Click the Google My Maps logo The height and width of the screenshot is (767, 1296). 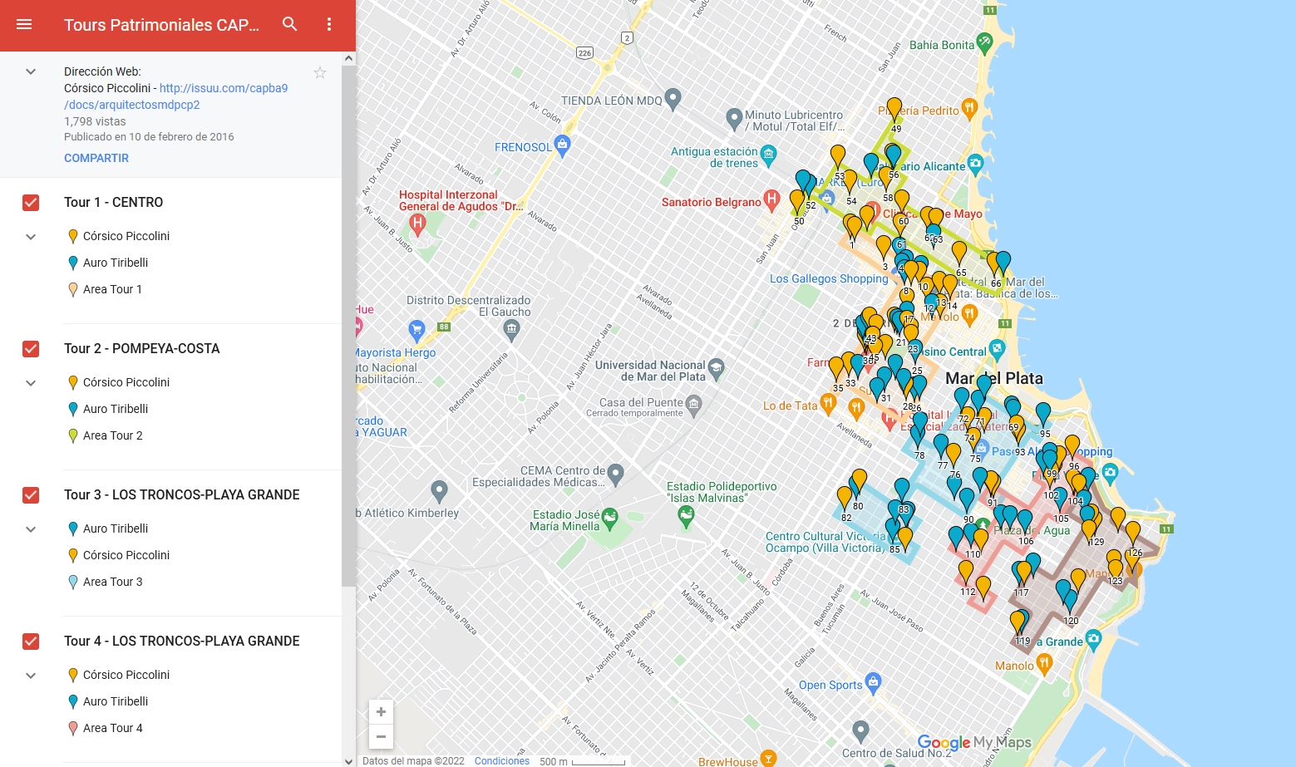pyautogui.click(x=974, y=742)
